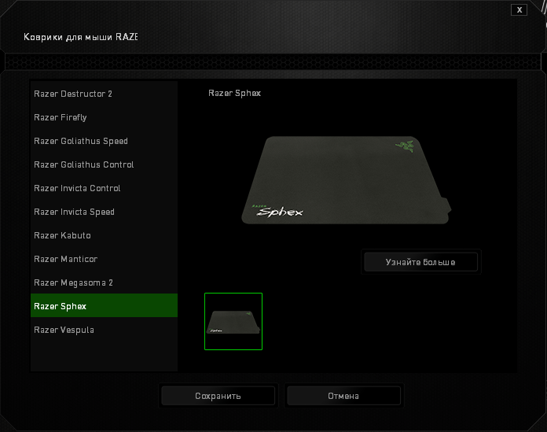Viewport: 547px width, 432px height.
Task: Close the mouse mat dialog
Action: click(x=519, y=9)
